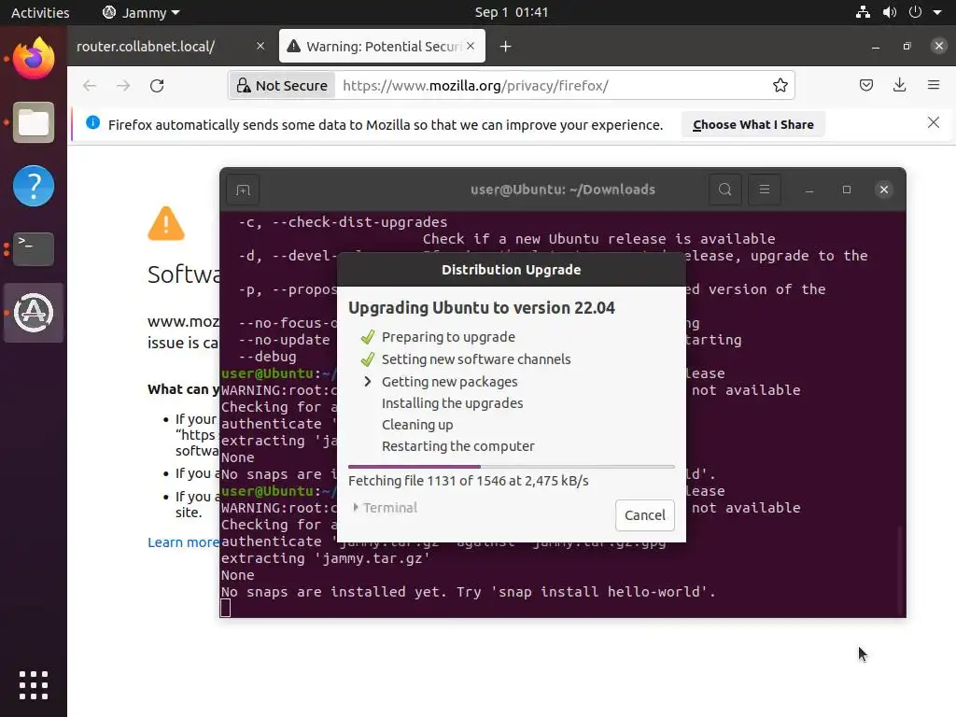This screenshot has height=717, width=956.
Task: Click Restarting the computer step
Action: pos(457,446)
